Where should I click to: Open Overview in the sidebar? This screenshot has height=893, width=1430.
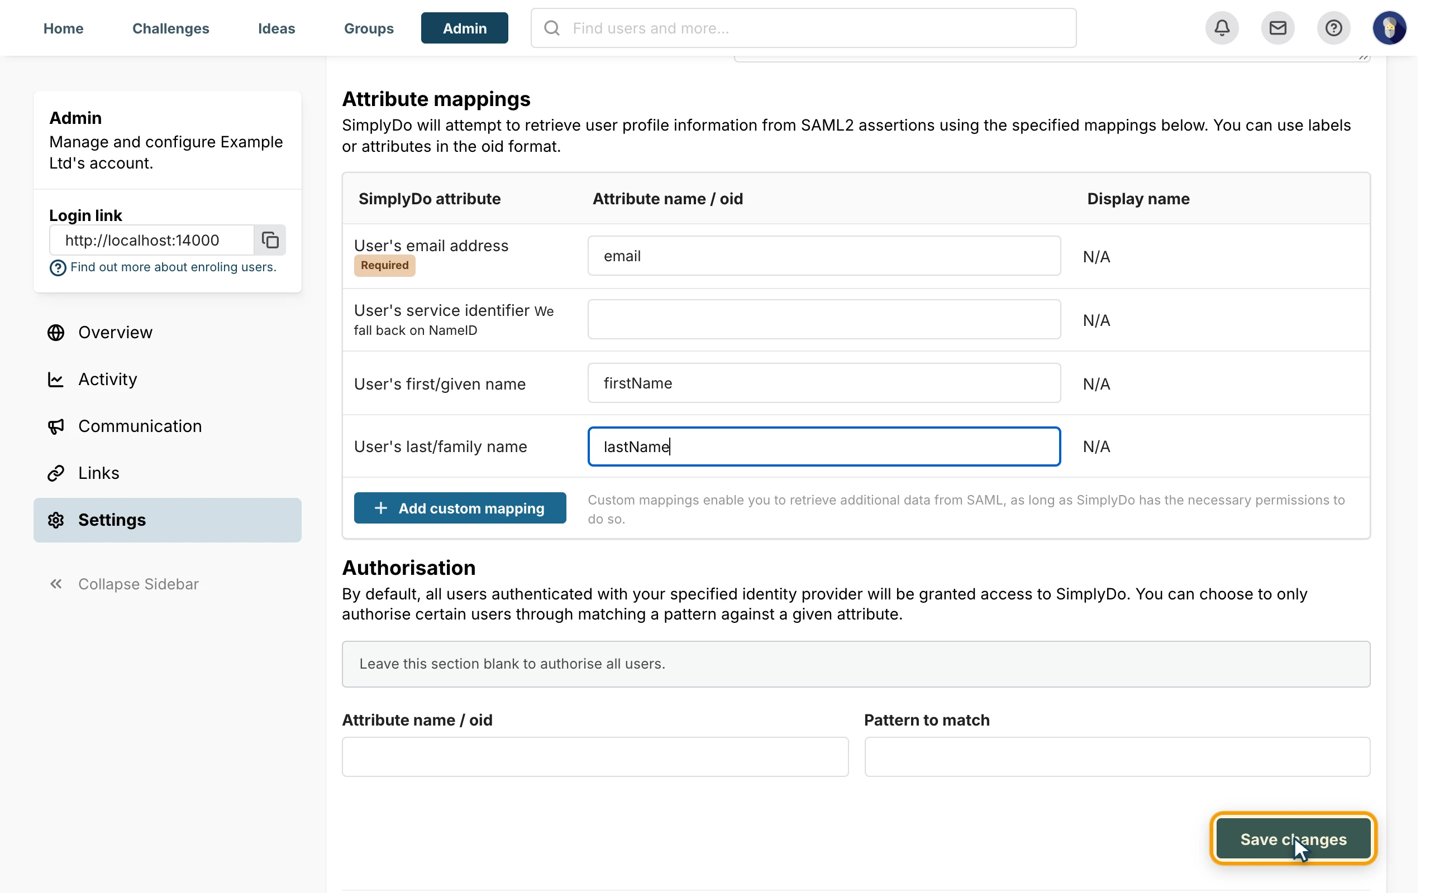click(x=167, y=333)
